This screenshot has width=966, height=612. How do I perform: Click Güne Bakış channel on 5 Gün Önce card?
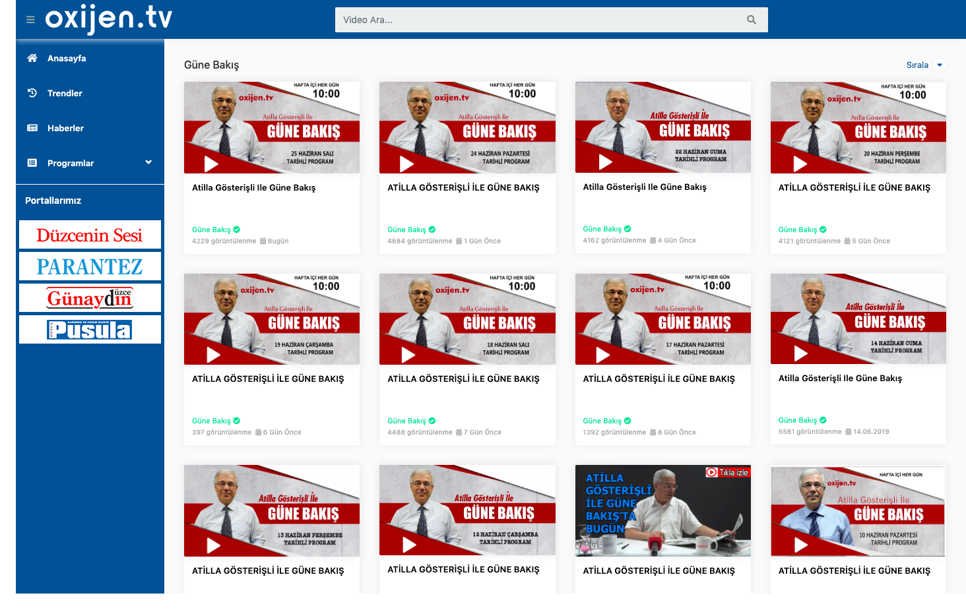798,229
